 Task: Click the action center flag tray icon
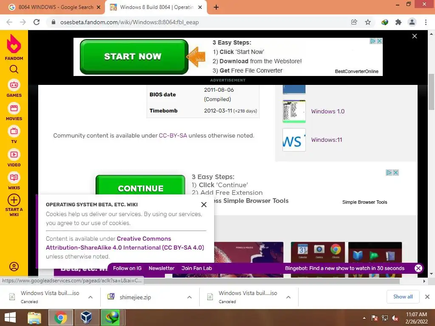coord(375,318)
